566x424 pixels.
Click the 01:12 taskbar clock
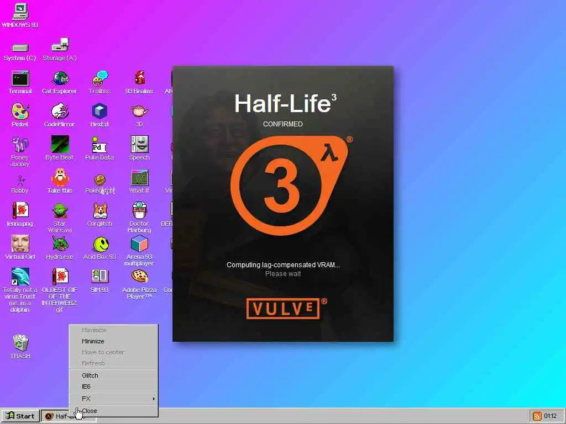click(550, 416)
